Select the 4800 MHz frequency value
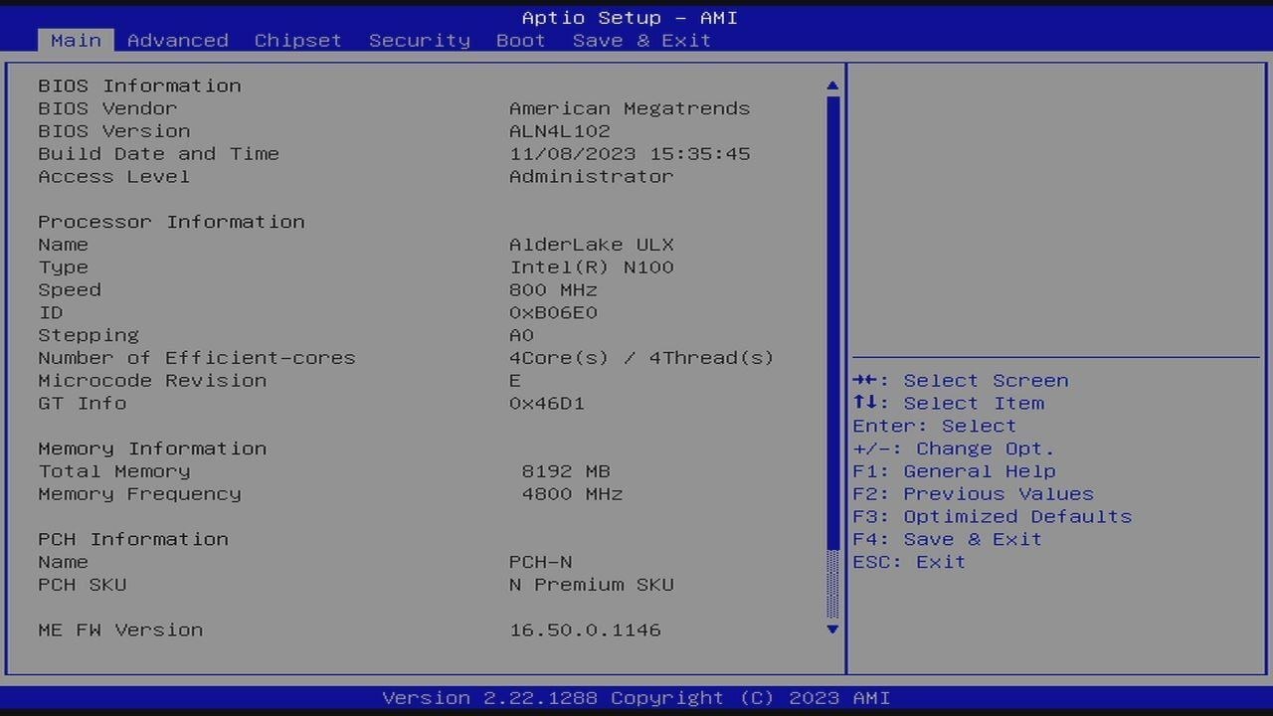The height and width of the screenshot is (716, 1273). pyautogui.click(x=572, y=494)
